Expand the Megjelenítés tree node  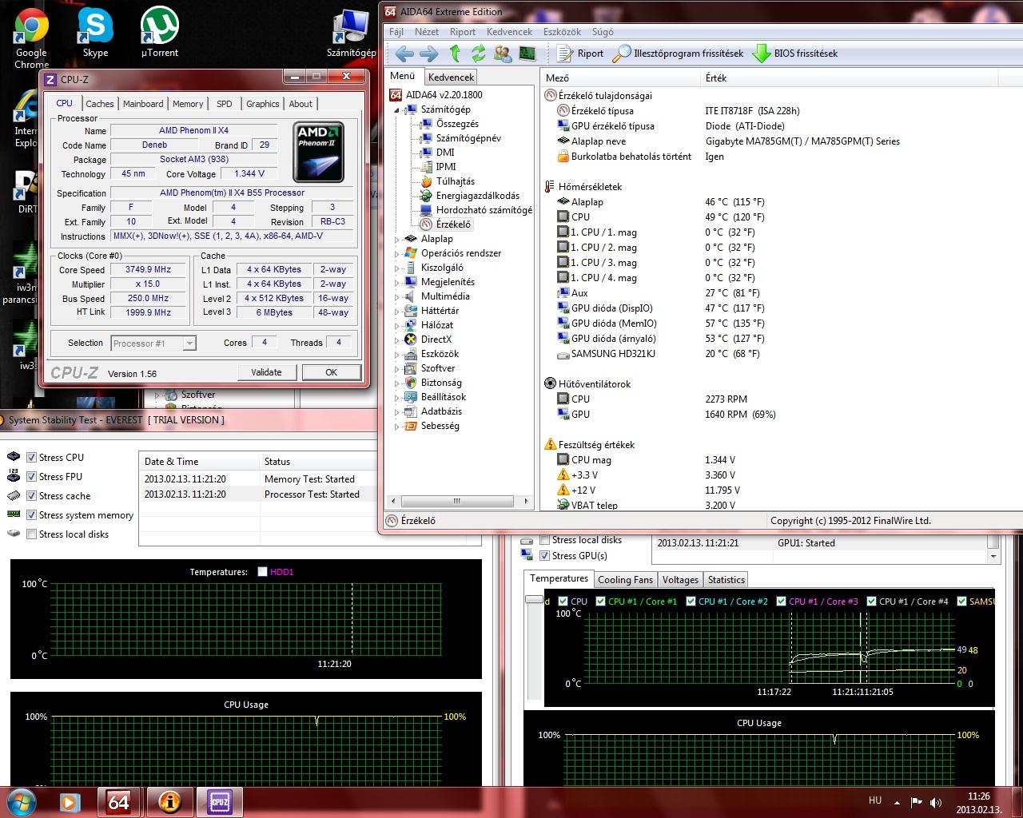396,282
